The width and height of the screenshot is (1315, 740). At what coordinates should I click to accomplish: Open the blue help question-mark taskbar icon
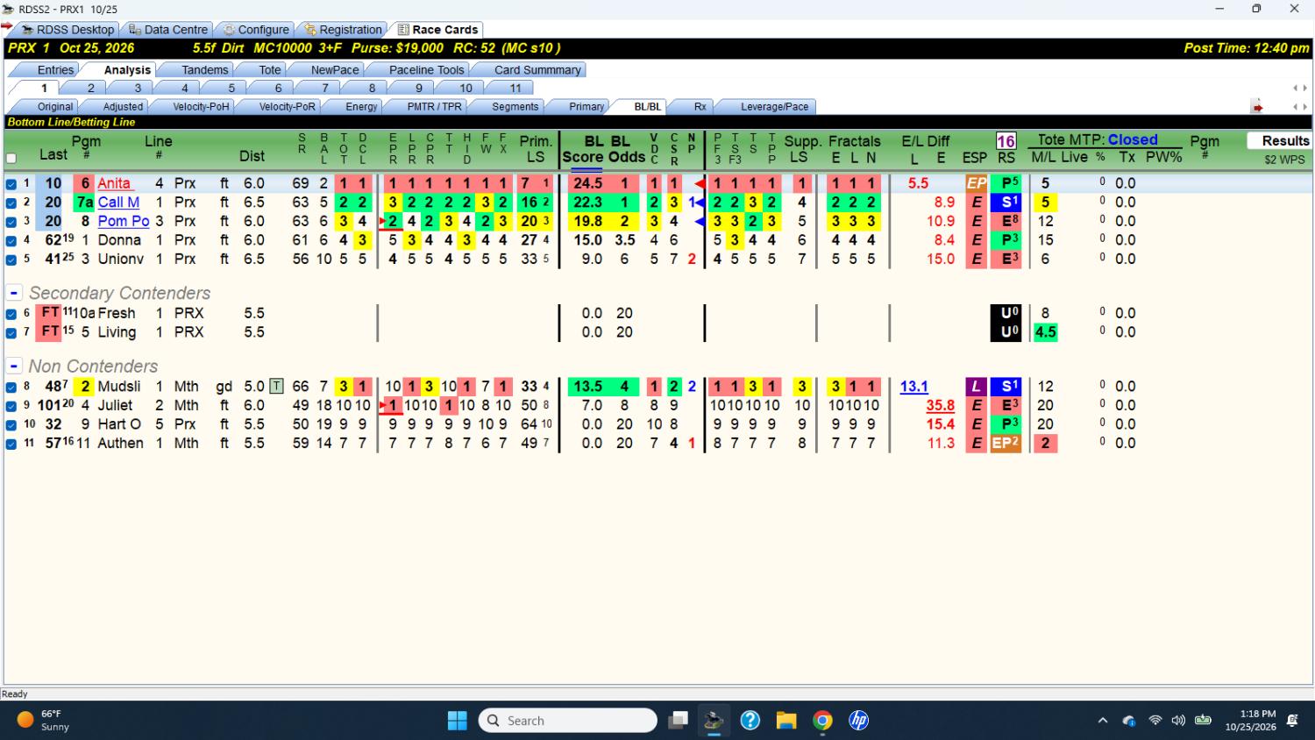750,721
